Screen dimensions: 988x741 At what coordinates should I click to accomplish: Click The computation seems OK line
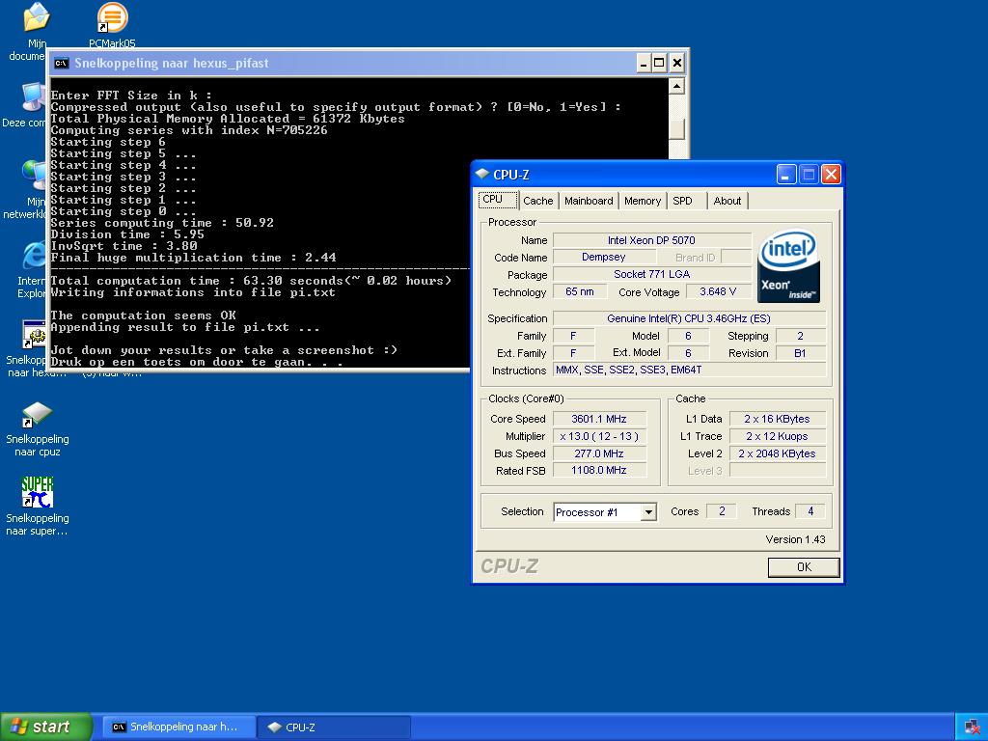[143, 316]
